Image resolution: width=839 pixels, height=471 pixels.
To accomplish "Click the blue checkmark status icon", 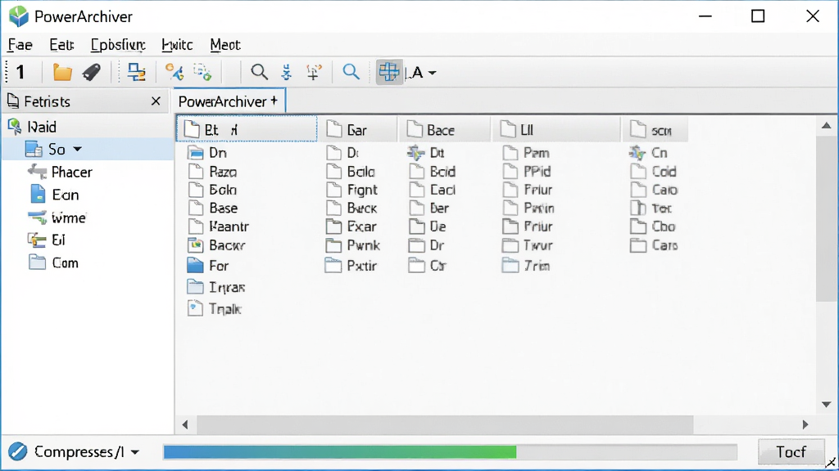I will pyautogui.click(x=18, y=451).
